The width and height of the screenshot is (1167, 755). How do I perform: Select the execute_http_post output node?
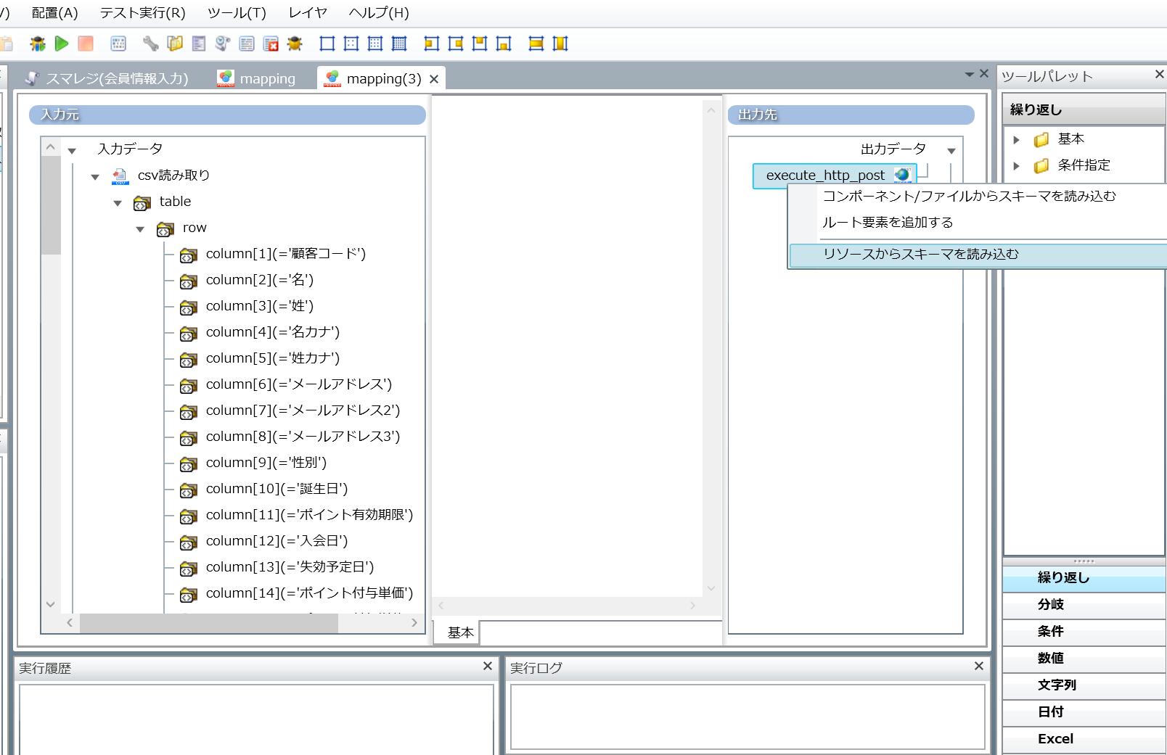pos(835,176)
